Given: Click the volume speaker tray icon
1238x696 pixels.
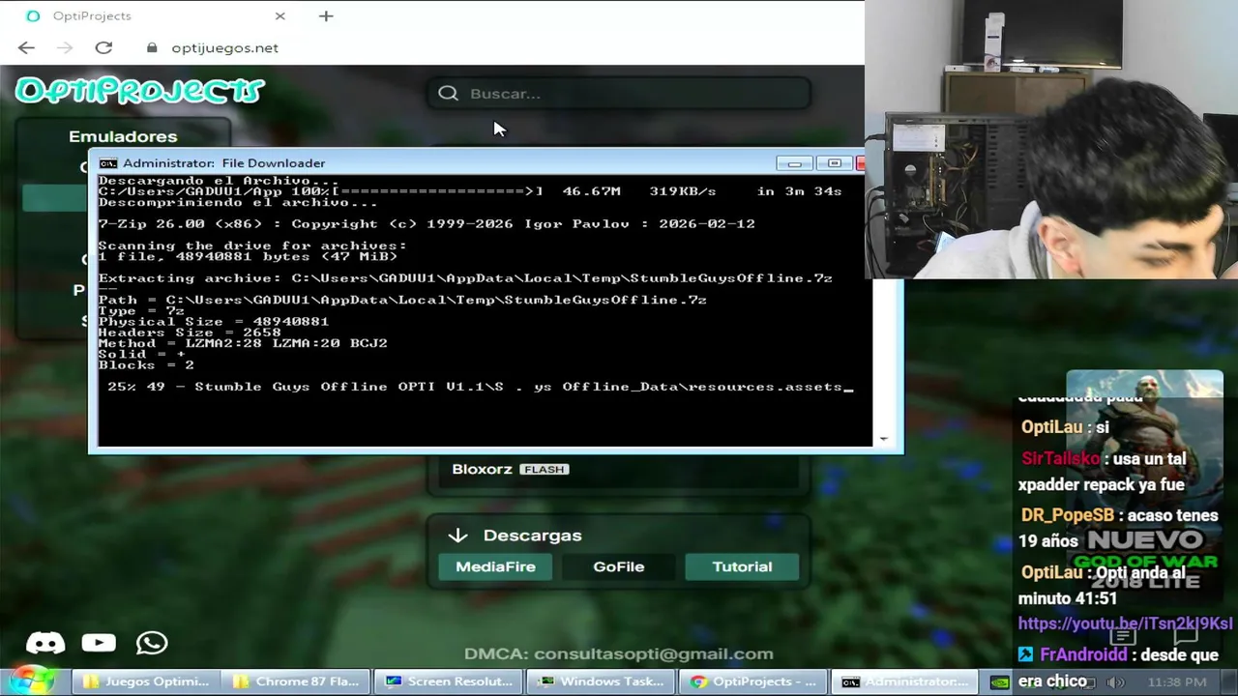Looking at the screenshot, I should 1116,682.
